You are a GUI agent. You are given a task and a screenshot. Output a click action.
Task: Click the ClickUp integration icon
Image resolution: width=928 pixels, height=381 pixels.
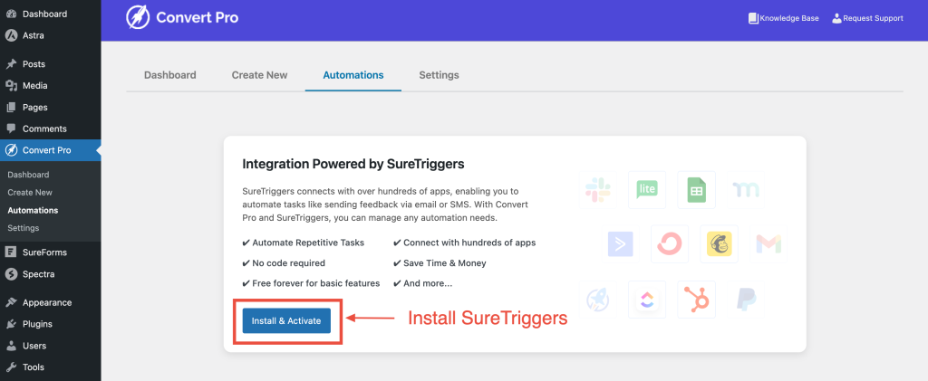647,299
